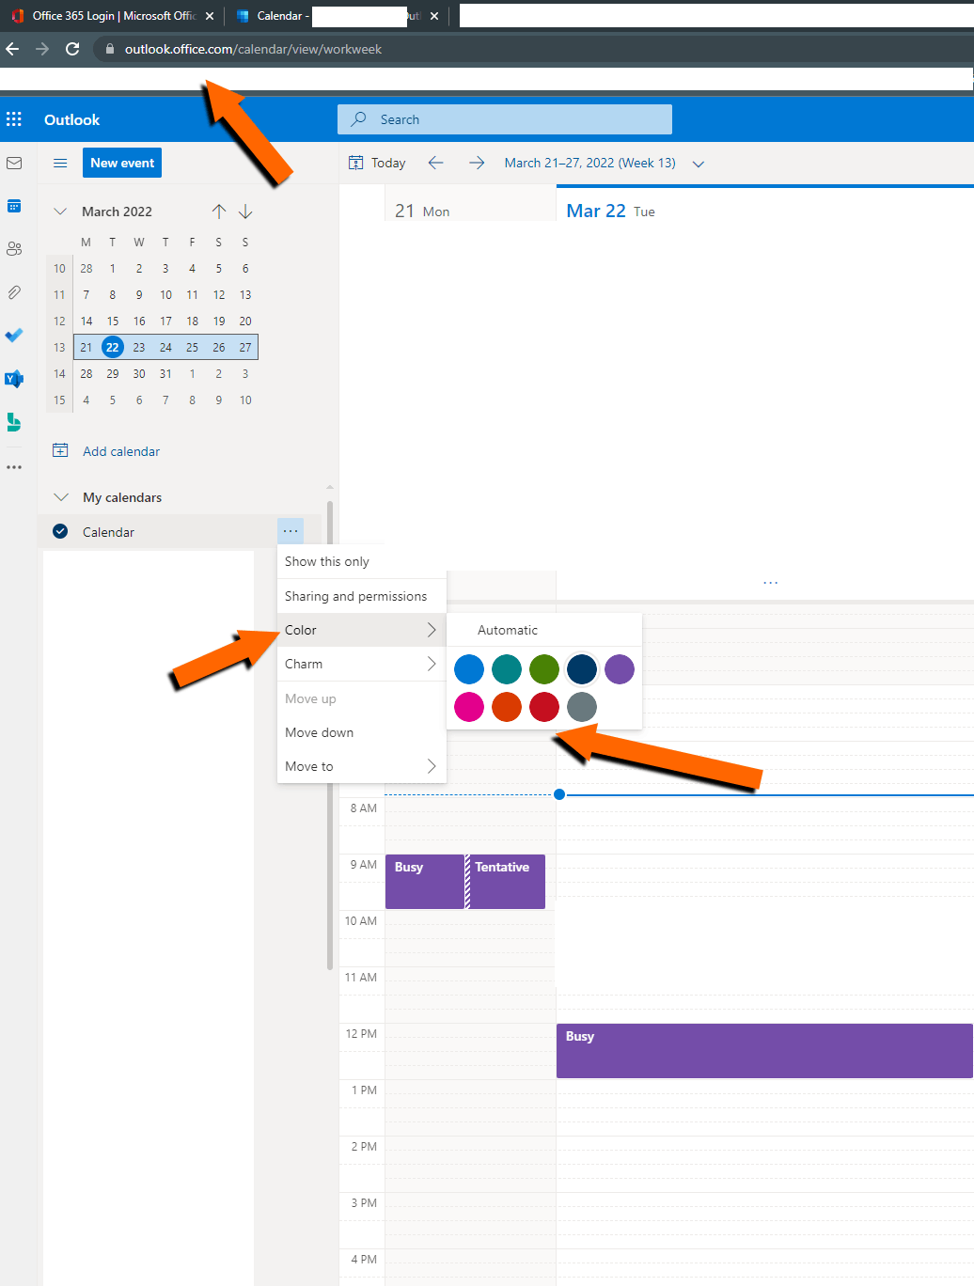Go to the next month with the down arrow

245,212
